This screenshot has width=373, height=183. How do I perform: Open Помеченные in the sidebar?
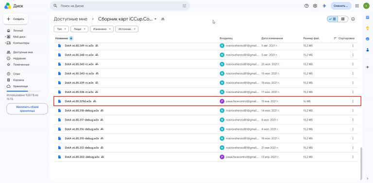point(21,64)
